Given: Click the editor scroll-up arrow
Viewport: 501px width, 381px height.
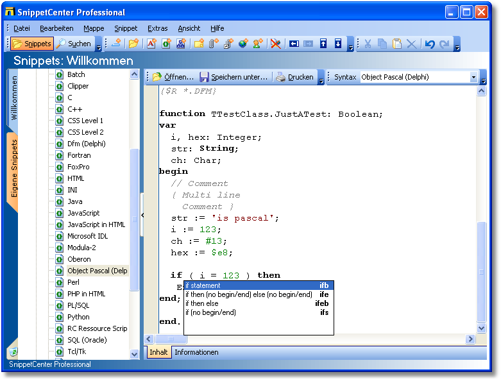Looking at the screenshot, I should (482, 91).
